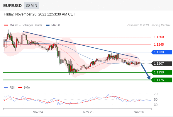Click the RSI 30 level label
This screenshot has height=117, width=173.
tap(156, 105)
